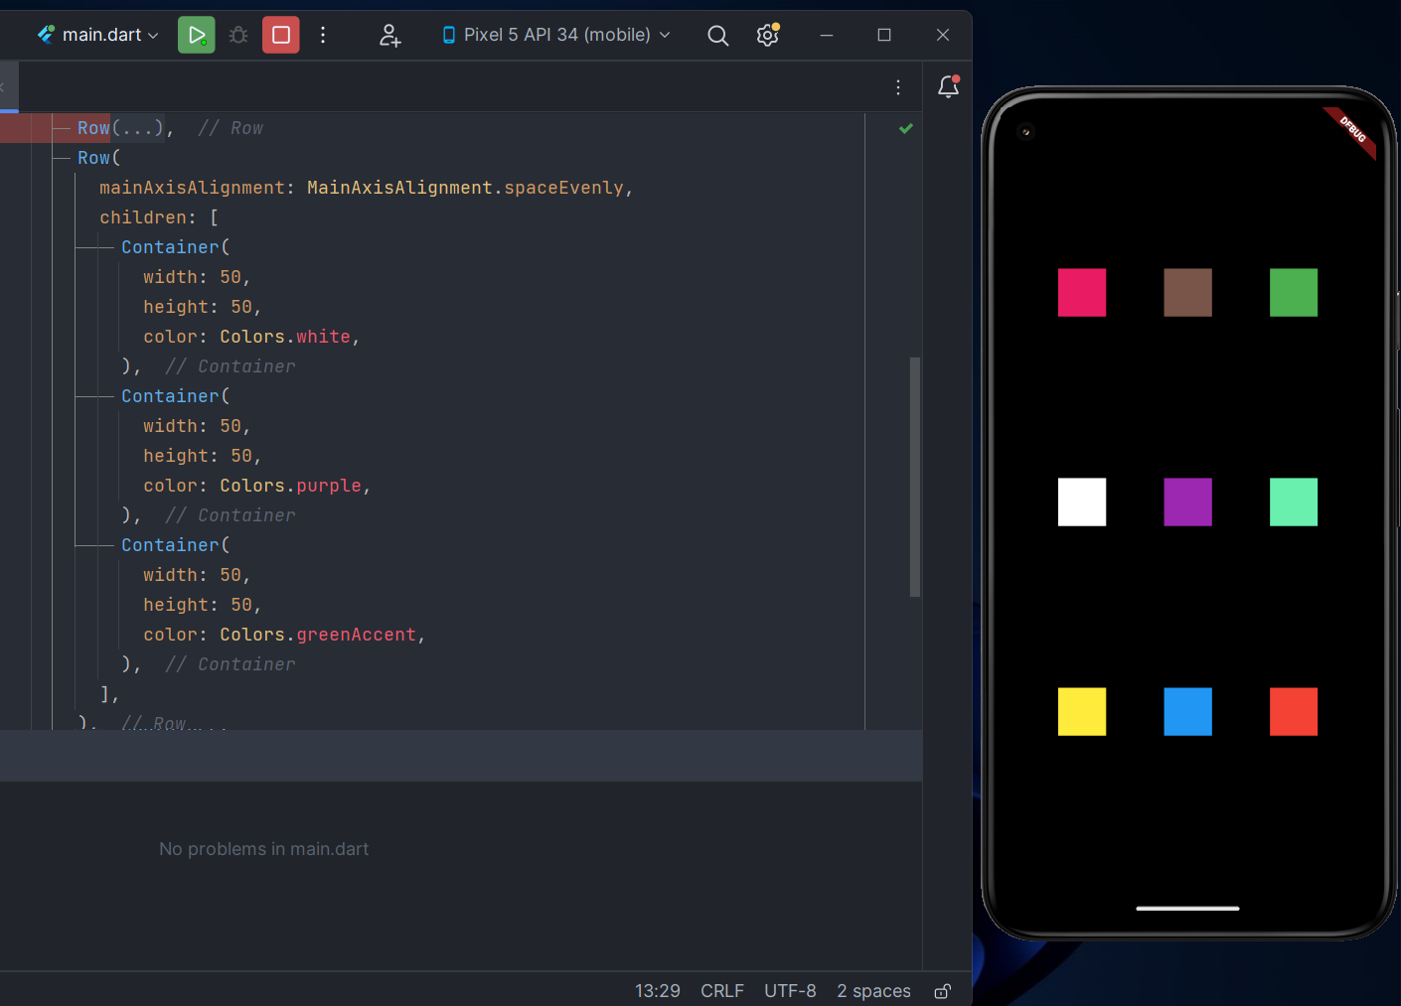Click Colors.greenAccent in the code
The height and width of the screenshot is (1006, 1401).
(318, 635)
